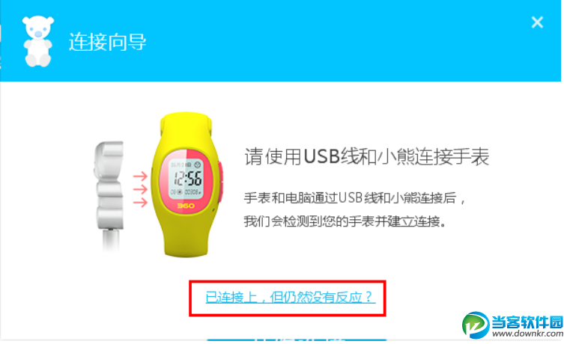
Task: Click the 当客软件园 green logo icon
Action: tap(476, 325)
